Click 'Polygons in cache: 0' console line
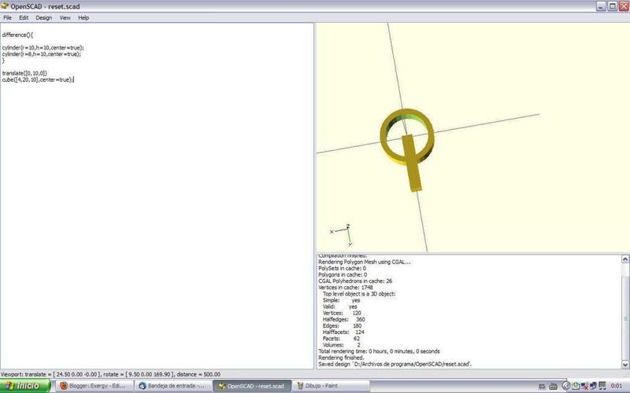This screenshot has height=393, width=630. point(343,274)
